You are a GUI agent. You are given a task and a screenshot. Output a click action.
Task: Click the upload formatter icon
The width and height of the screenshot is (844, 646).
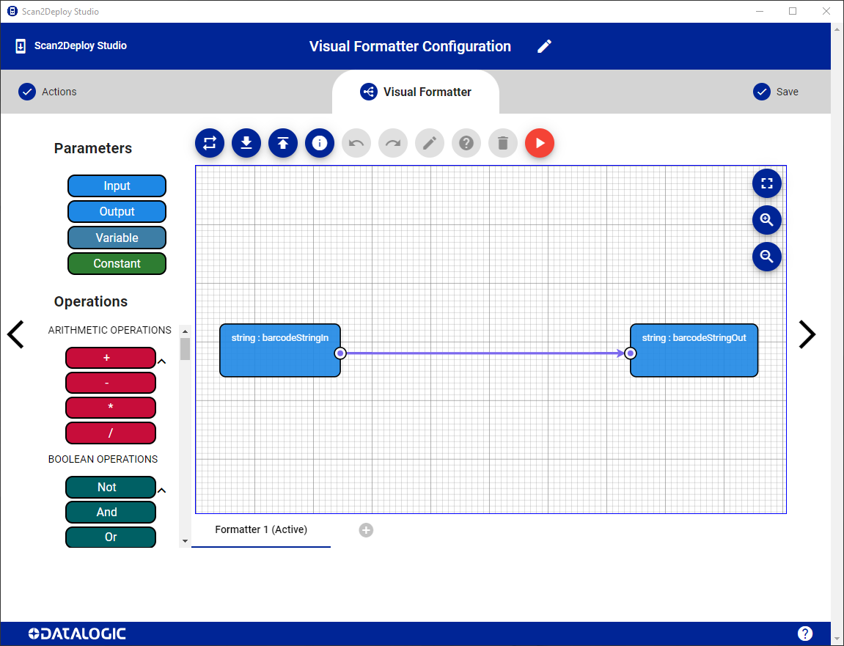[283, 143]
